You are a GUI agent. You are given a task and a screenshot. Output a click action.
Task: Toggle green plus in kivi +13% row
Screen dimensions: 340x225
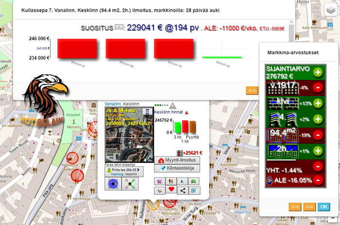318,103
